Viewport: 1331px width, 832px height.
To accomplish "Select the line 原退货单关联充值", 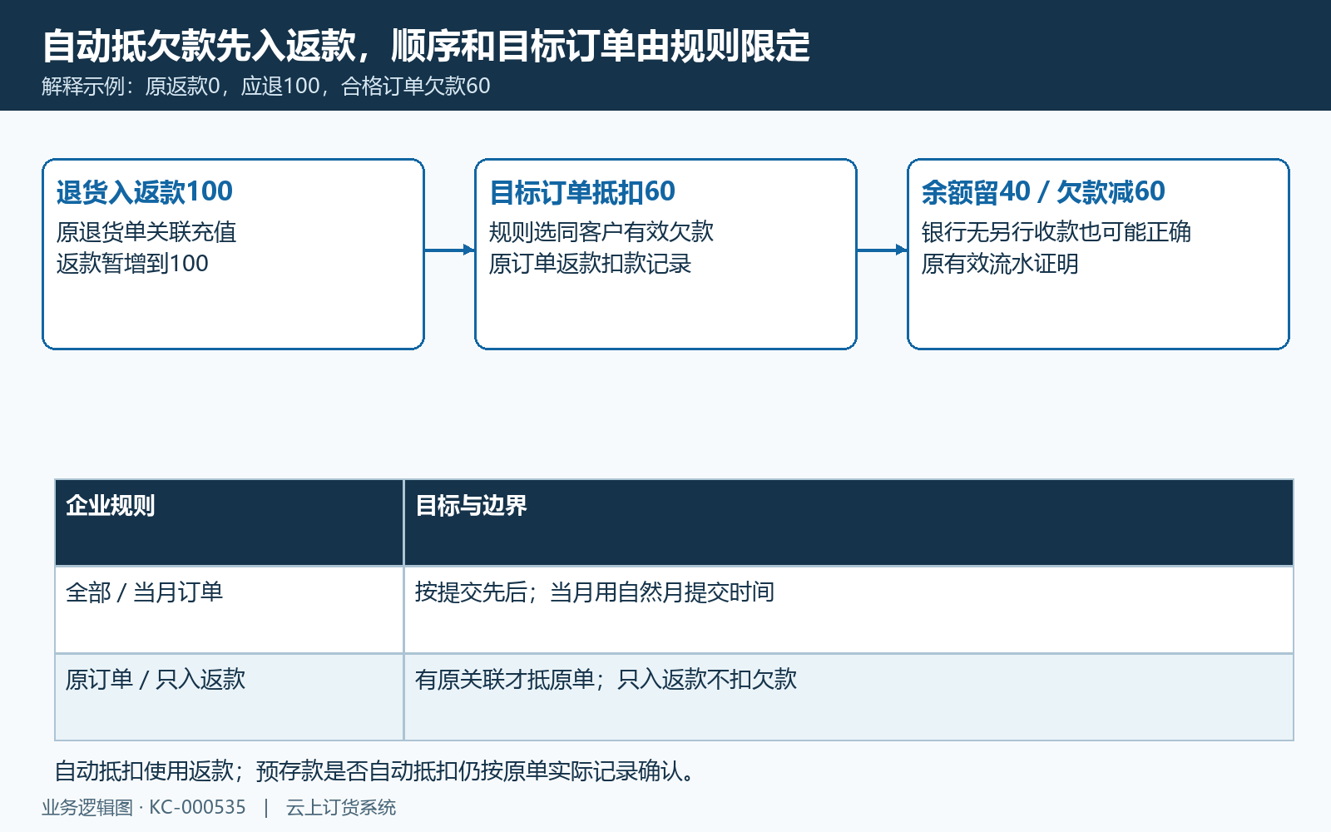I will (146, 232).
